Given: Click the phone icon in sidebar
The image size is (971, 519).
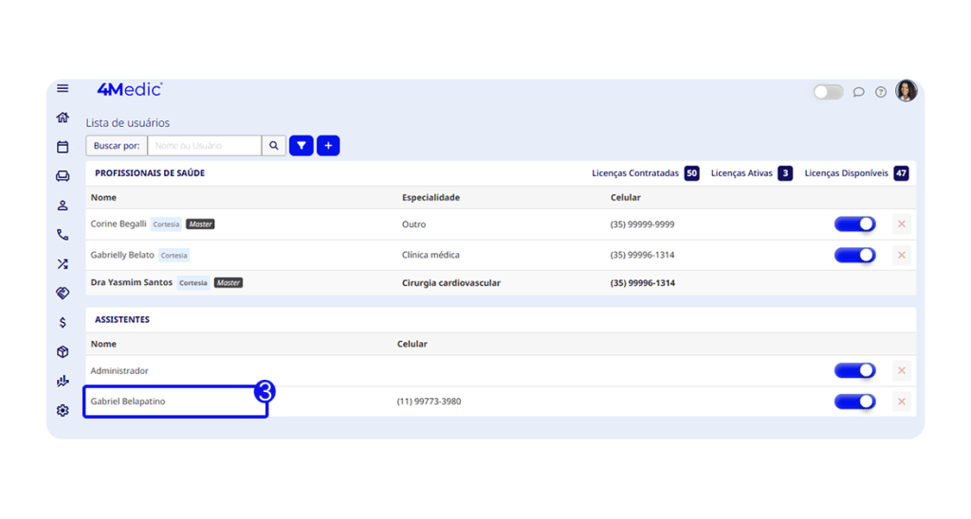Looking at the screenshot, I should [63, 235].
